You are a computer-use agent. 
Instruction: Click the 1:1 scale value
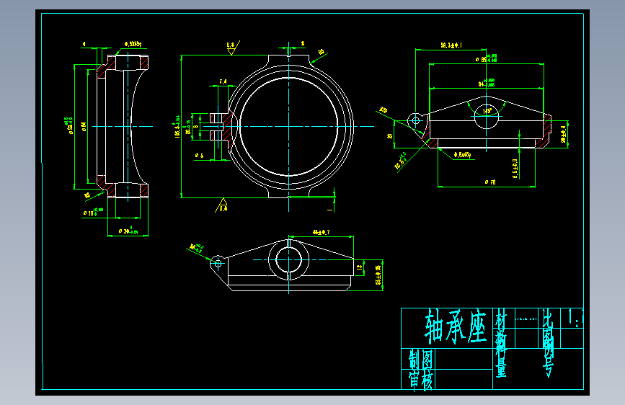(575, 318)
